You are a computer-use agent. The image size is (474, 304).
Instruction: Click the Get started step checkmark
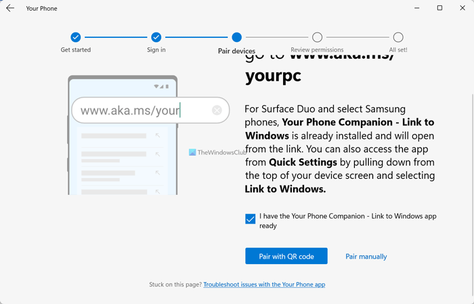(x=76, y=37)
